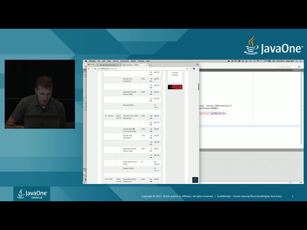Open the Edit menu

(x=104, y=61)
